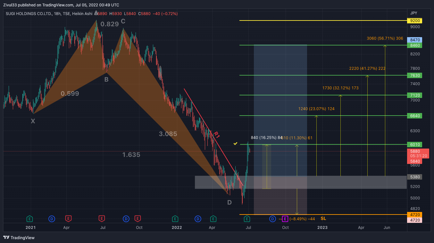The height and width of the screenshot is (243, 434).
Task: Click pattern point label B
Action: (106, 80)
